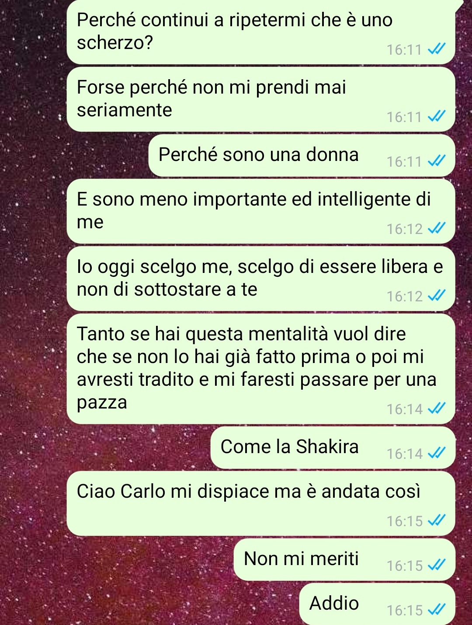Screen dimensions: 472x625
Task: Tap the read ticks on 'Tanto se hai' message
Action: point(436,408)
